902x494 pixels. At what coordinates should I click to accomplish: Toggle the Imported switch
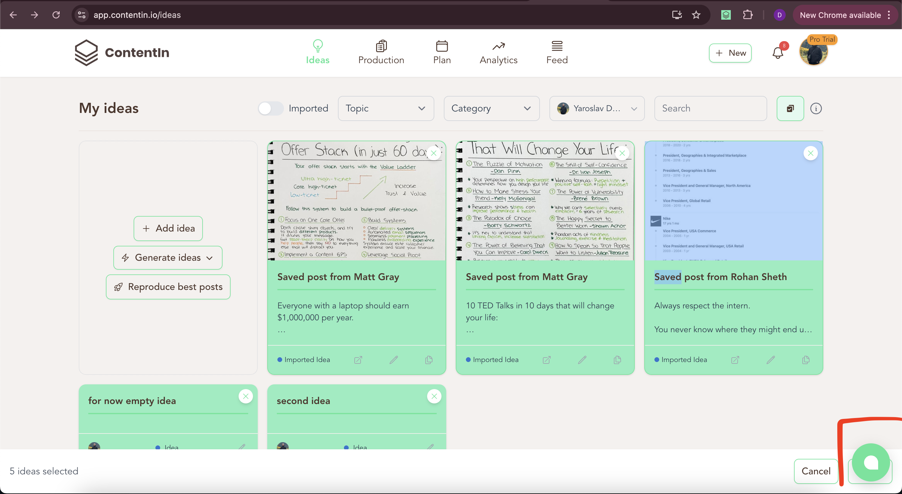(x=270, y=108)
